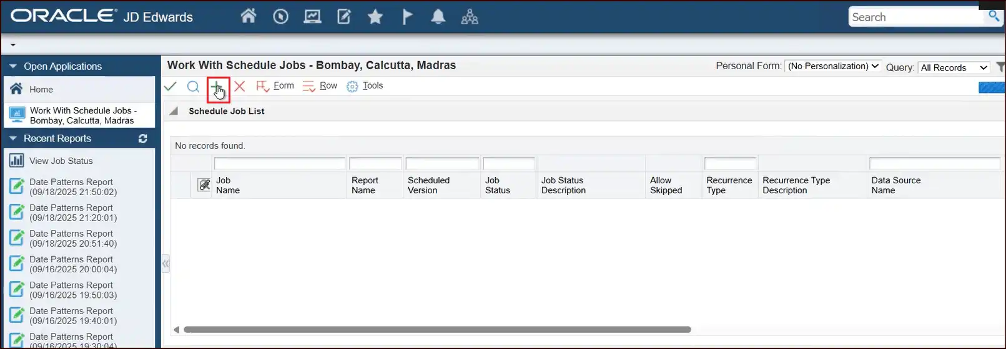Refresh the Recent Reports list
The image size is (1006, 349).
point(143,138)
